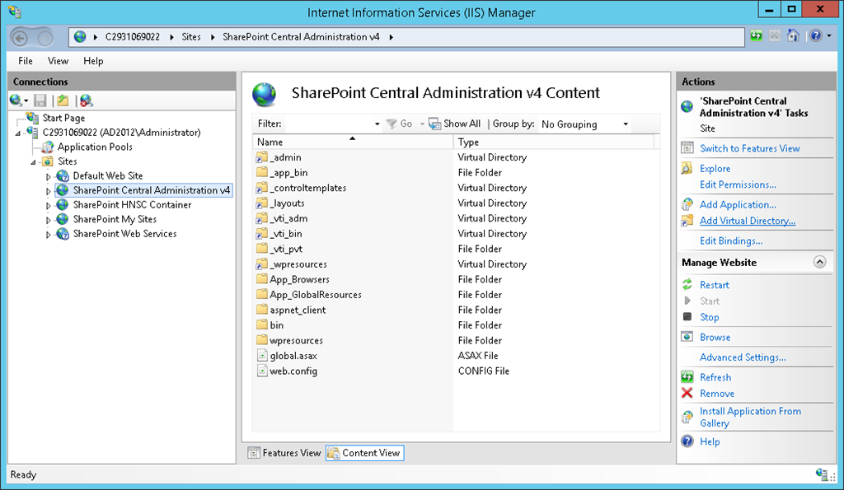The image size is (844, 490).
Task: Open the Edit Bindings link
Action: click(x=730, y=241)
